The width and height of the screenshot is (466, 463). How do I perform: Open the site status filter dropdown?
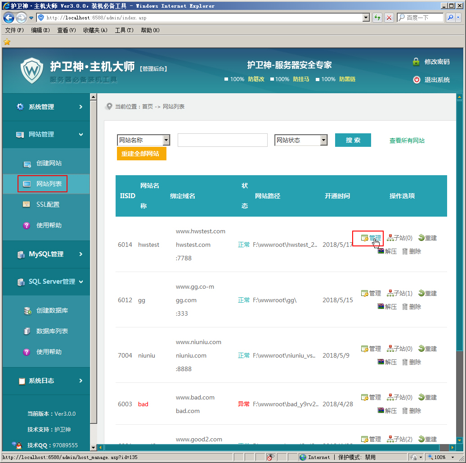(x=323, y=140)
